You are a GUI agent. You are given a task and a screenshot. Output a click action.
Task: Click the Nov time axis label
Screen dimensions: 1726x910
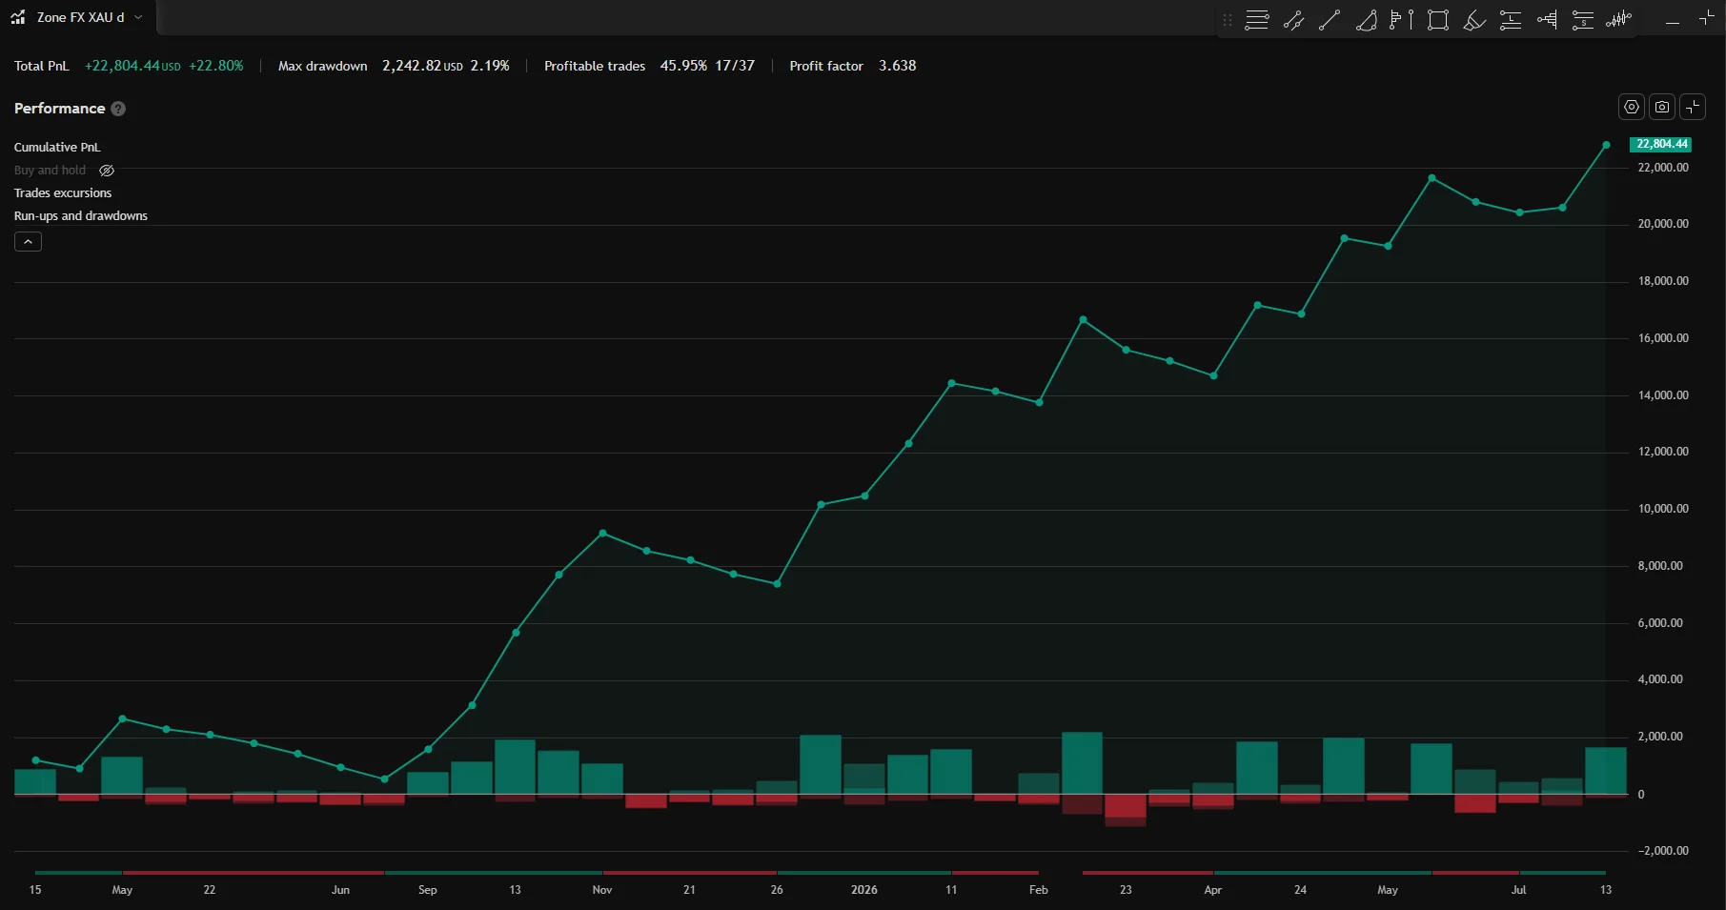602,890
